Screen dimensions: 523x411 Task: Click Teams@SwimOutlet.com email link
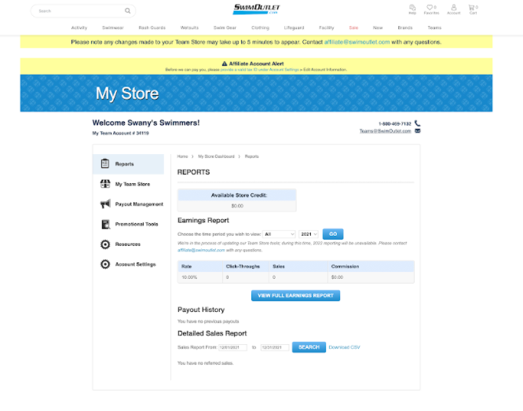(x=385, y=131)
